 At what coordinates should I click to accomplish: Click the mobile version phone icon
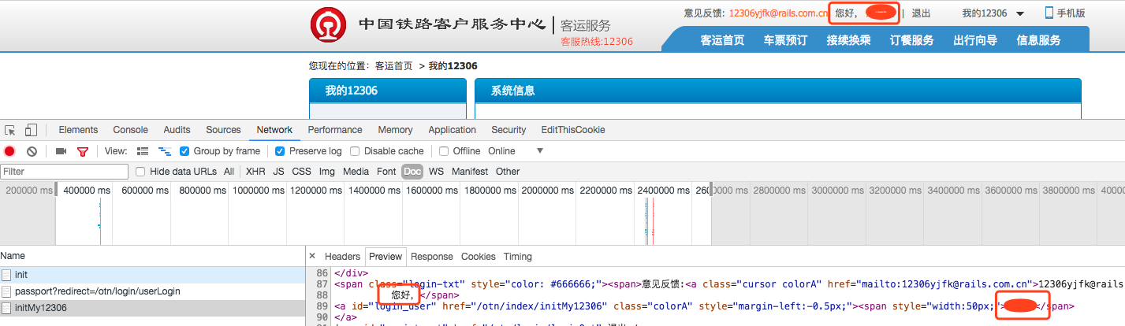point(1049,13)
